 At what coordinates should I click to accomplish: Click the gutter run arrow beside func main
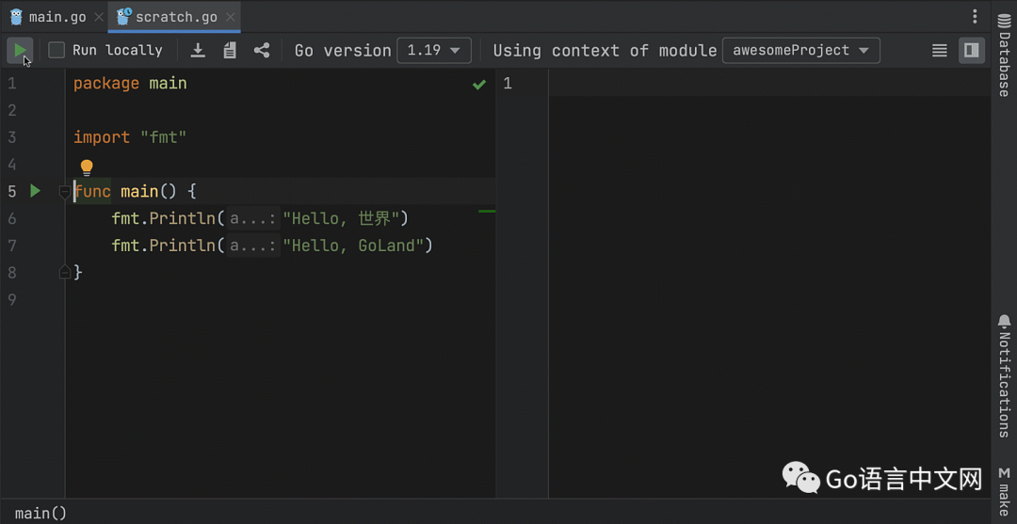[x=36, y=191]
